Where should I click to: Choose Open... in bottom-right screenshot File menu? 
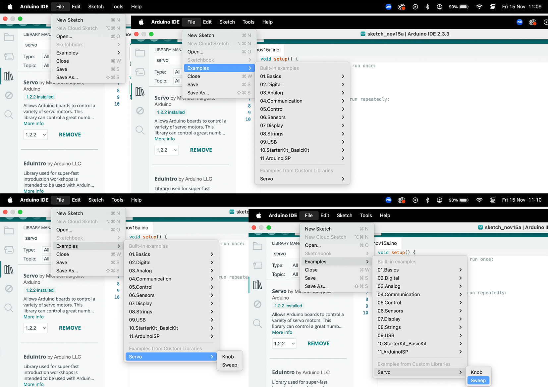337,245
